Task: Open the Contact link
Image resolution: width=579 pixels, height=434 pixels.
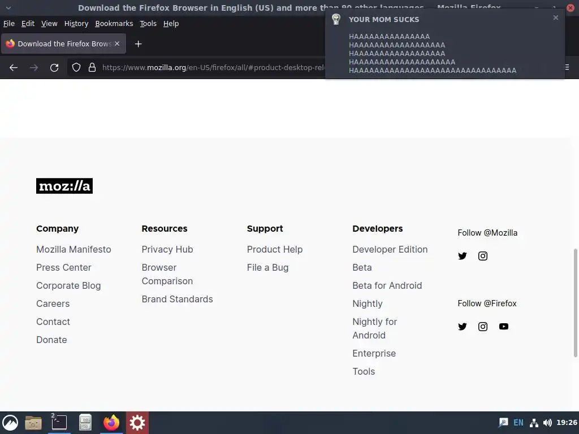Action: tap(53, 322)
